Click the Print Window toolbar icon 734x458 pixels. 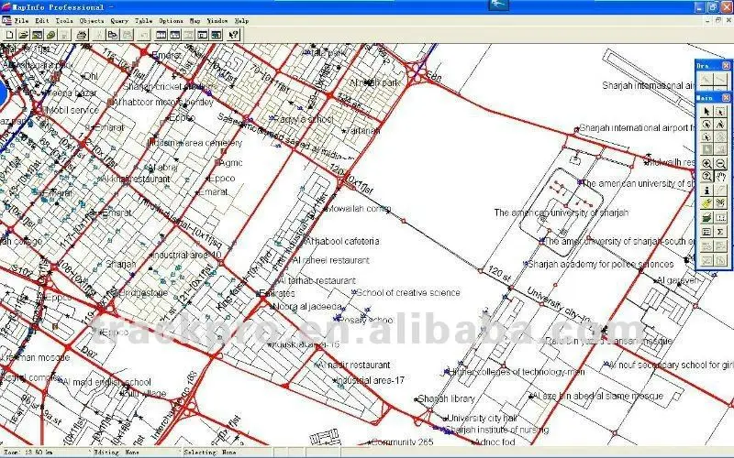pos(82,35)
